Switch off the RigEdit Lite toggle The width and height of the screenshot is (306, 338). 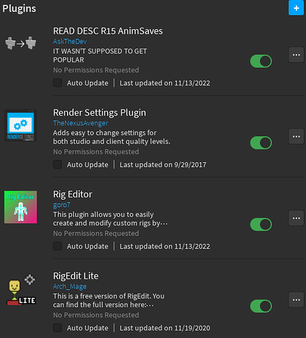(x=261, y=306)
